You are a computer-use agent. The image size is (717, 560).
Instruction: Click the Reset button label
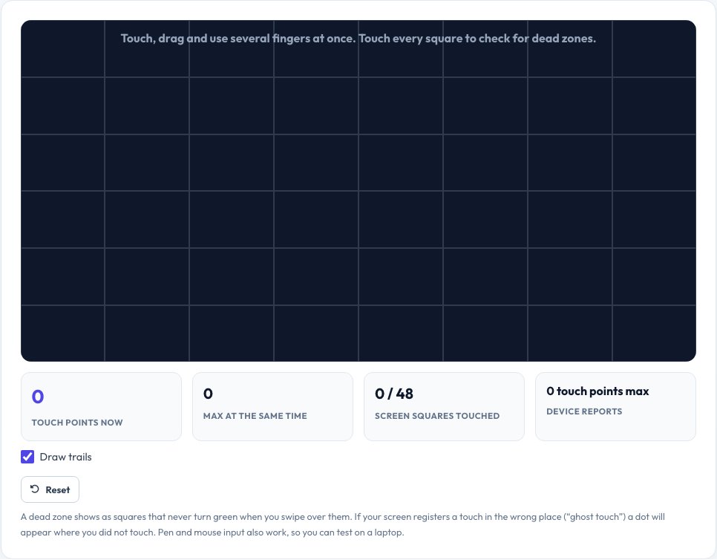tap(58, 490)
